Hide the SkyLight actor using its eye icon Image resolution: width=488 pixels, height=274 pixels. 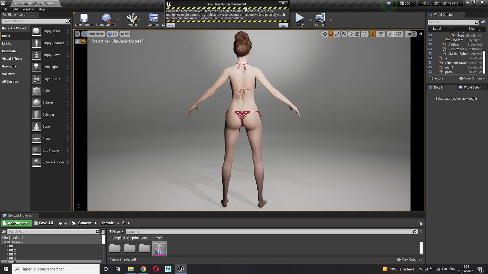coord(430,40)
